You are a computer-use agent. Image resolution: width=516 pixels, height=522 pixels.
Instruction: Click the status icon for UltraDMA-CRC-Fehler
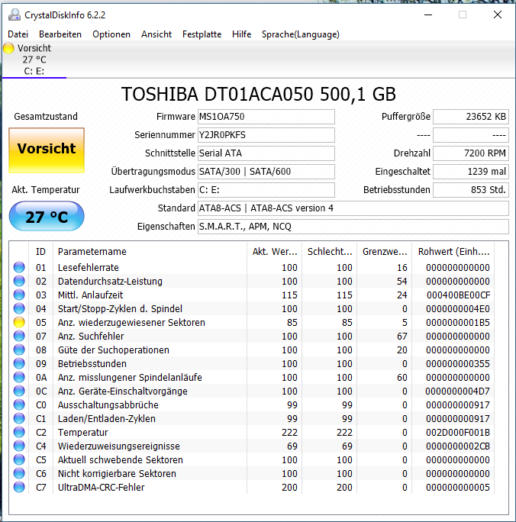[19, 487]
